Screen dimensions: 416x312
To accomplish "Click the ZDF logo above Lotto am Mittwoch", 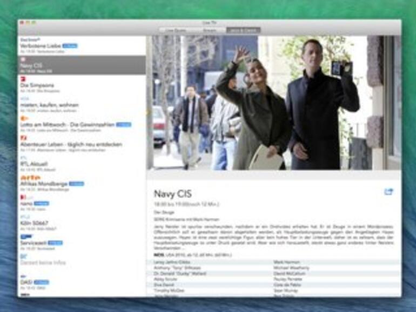I will (24, 118).
